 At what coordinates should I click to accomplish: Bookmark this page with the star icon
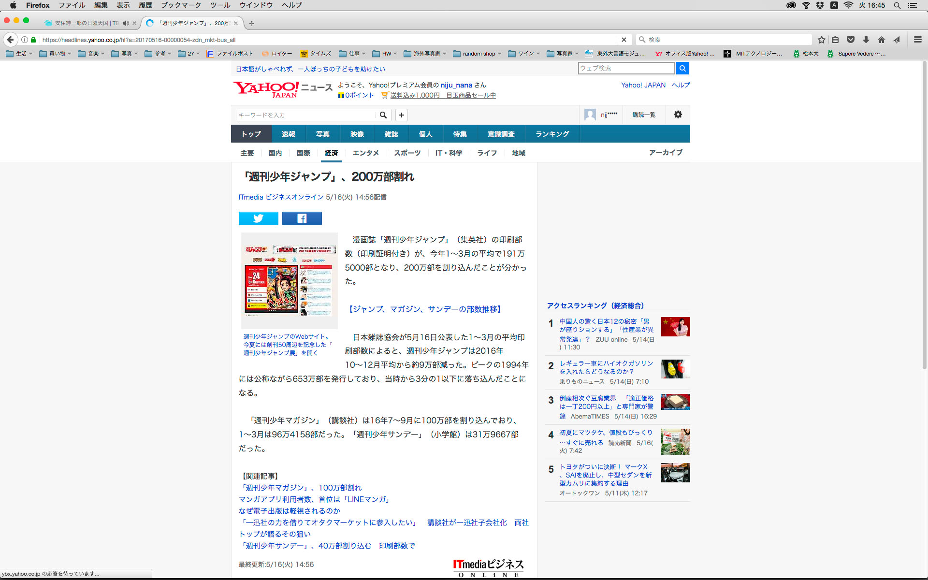821,40
